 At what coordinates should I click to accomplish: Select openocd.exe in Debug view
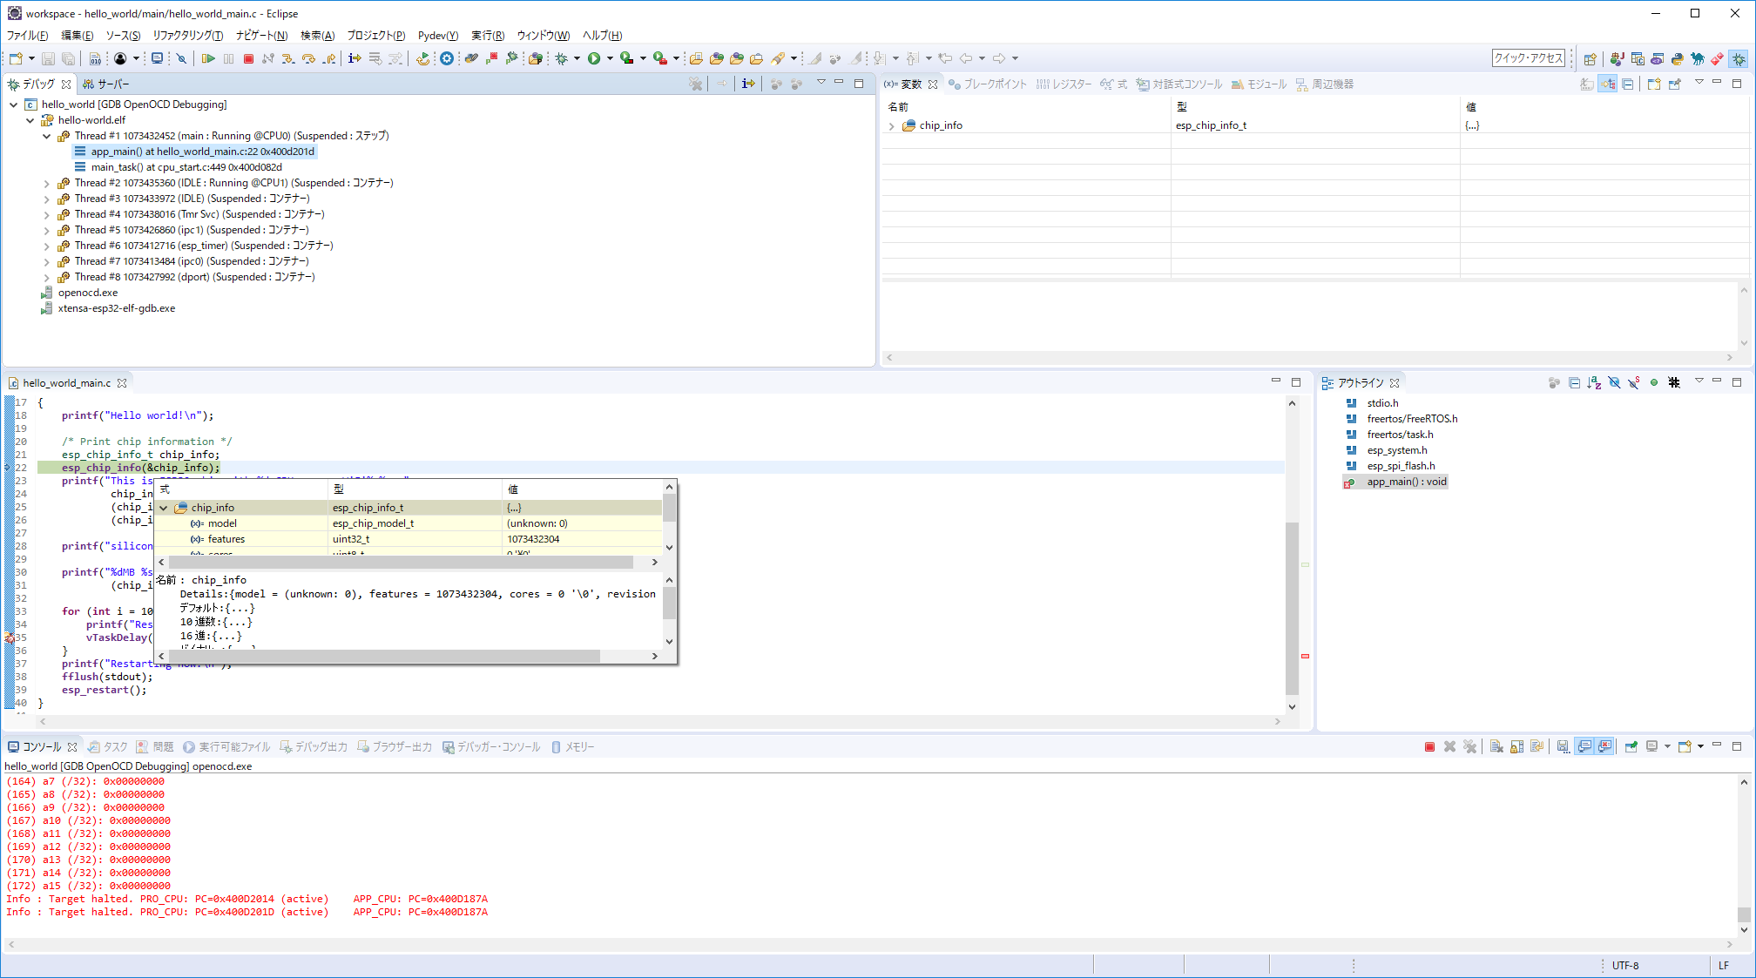[87, 293]
